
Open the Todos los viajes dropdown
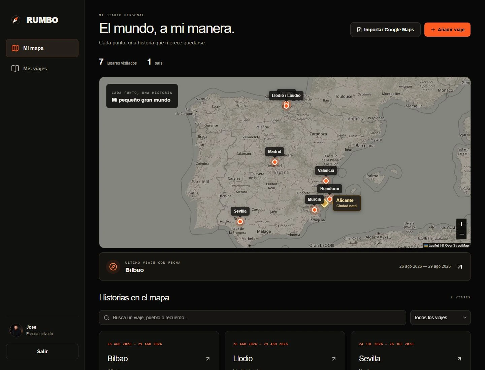click(440, 318)
